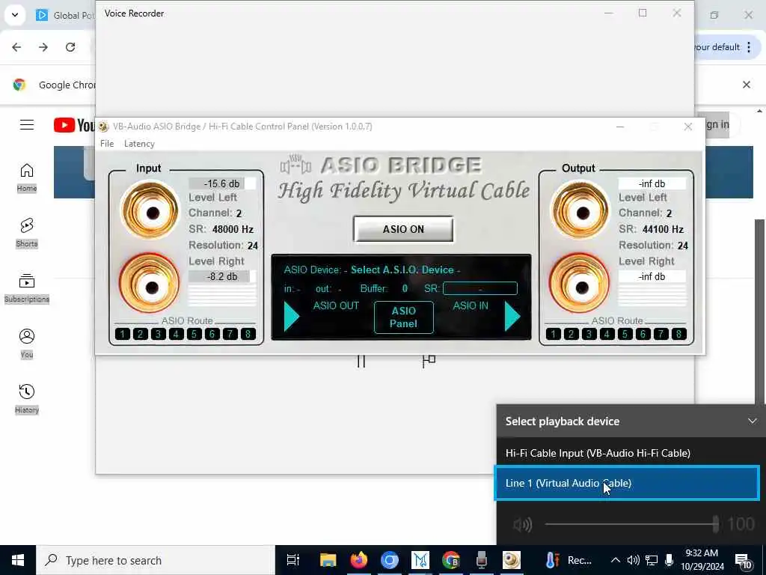Toggle Output ASIO Route channel 3
The height and width of the screenshot is (575, 766).
(589, 334)
